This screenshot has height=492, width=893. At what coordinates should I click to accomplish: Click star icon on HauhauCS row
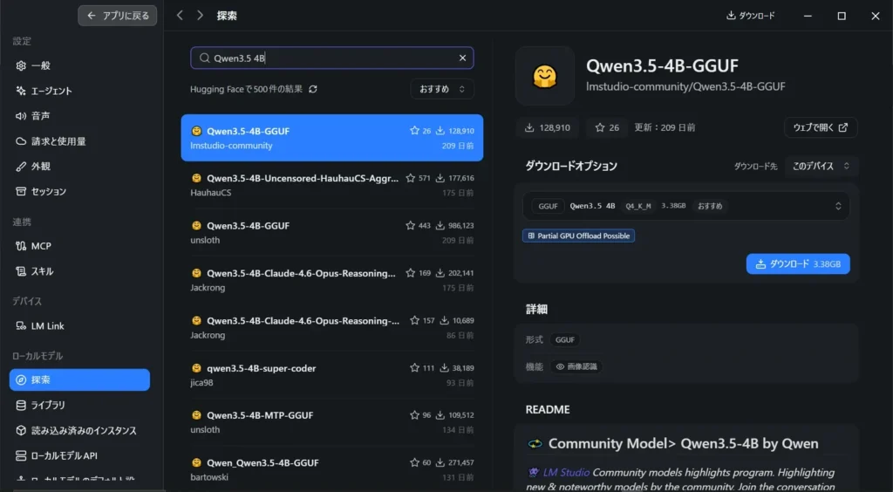point(410,178)
